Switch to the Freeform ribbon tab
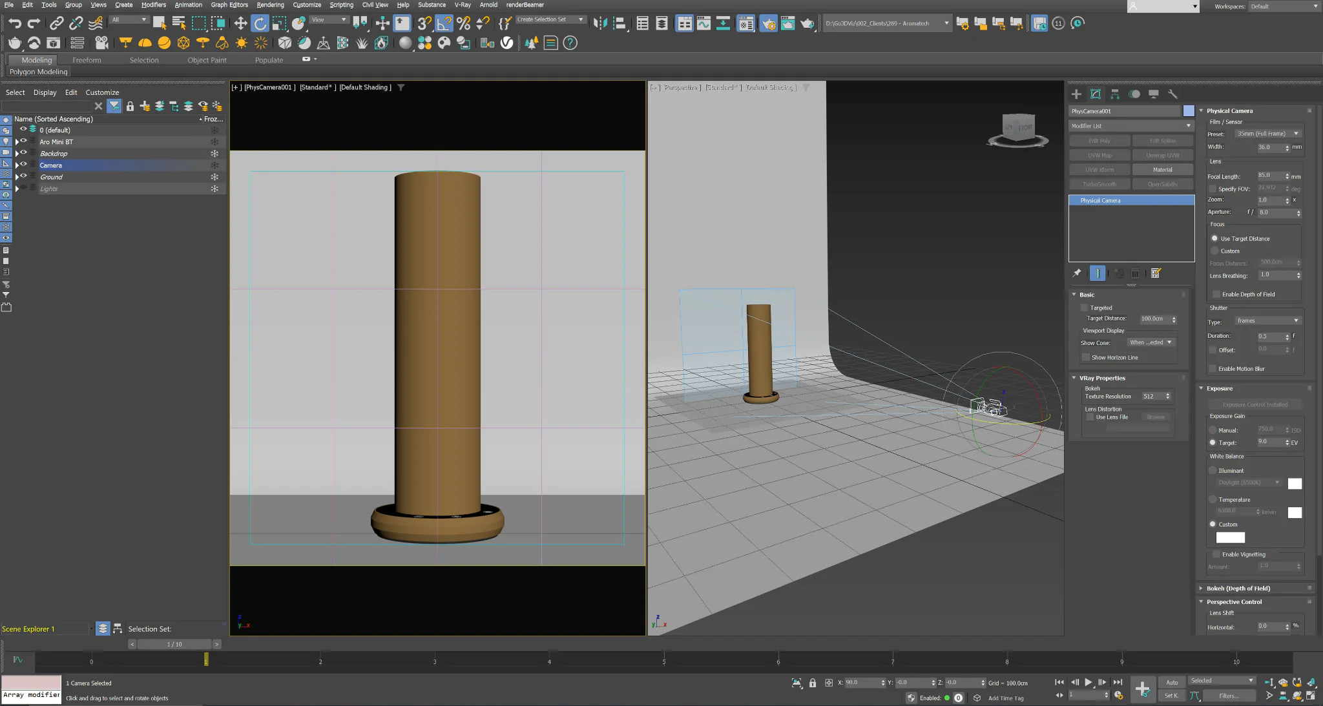The image size is (1323, 706). [x=87, y=60]
